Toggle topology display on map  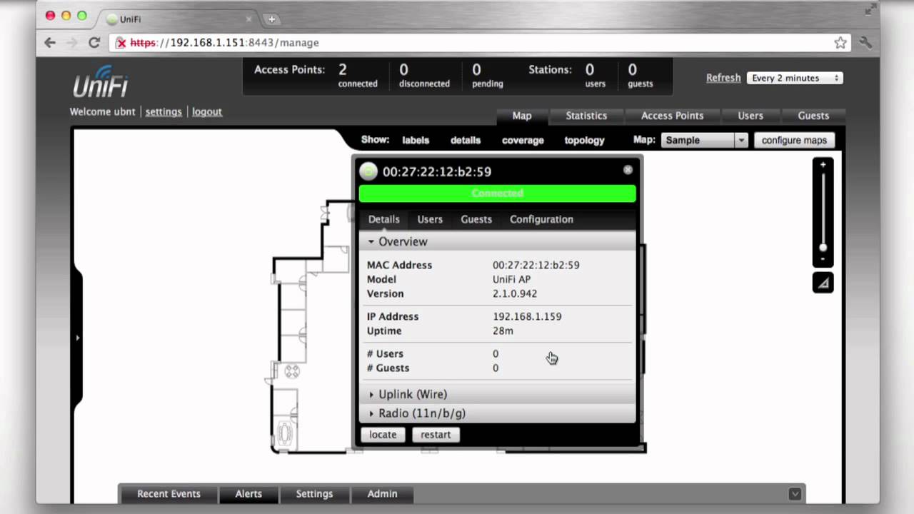[584, 141]
